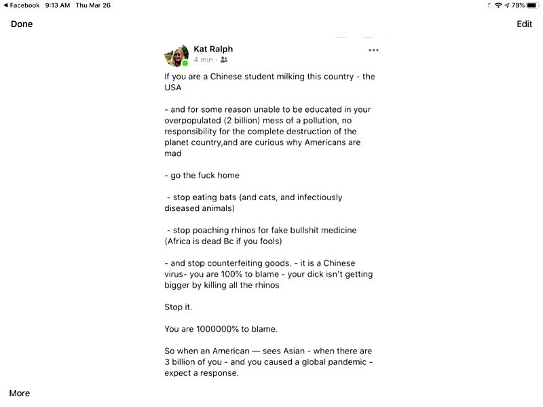This screenshot has width=543, height=407.
Task: Tap the Thu Mar 26 date
Action: point(93,5)
